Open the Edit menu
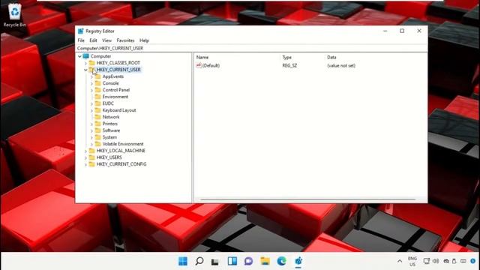The width and height of the screenshot is (480, 270). click(x=93, y=40)
